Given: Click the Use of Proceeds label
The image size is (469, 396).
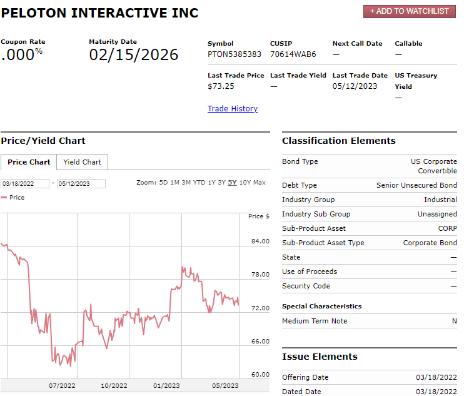Looking at the screenshot, I should (310, 272).
